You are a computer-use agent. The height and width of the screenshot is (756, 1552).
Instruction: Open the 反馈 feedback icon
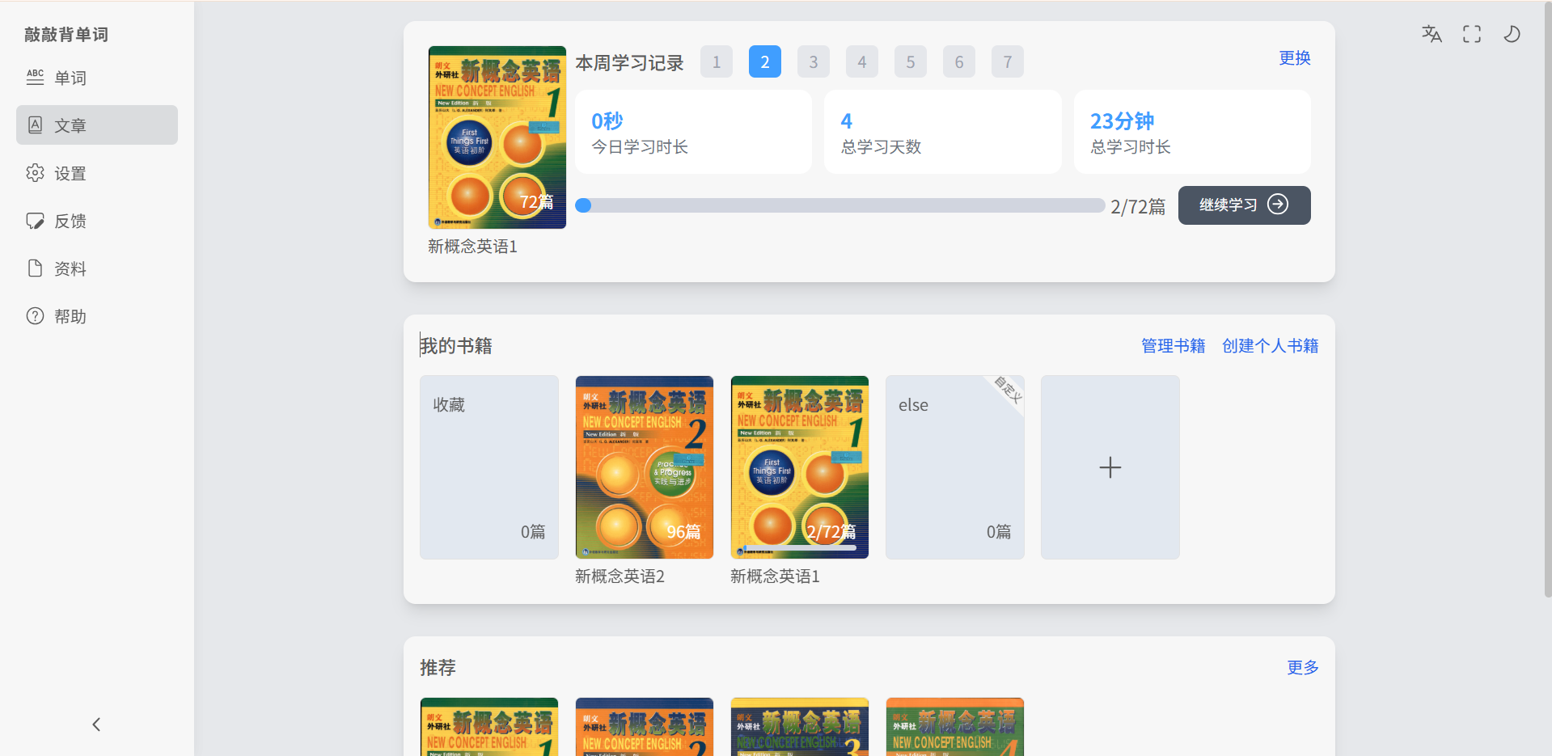35,221
